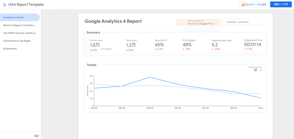Open the default data source dropdown
Screen dimensions: 294x139
pos(198,22)
